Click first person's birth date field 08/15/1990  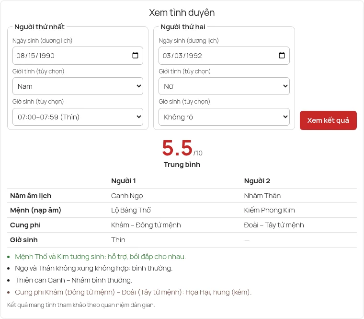(78, 56)
